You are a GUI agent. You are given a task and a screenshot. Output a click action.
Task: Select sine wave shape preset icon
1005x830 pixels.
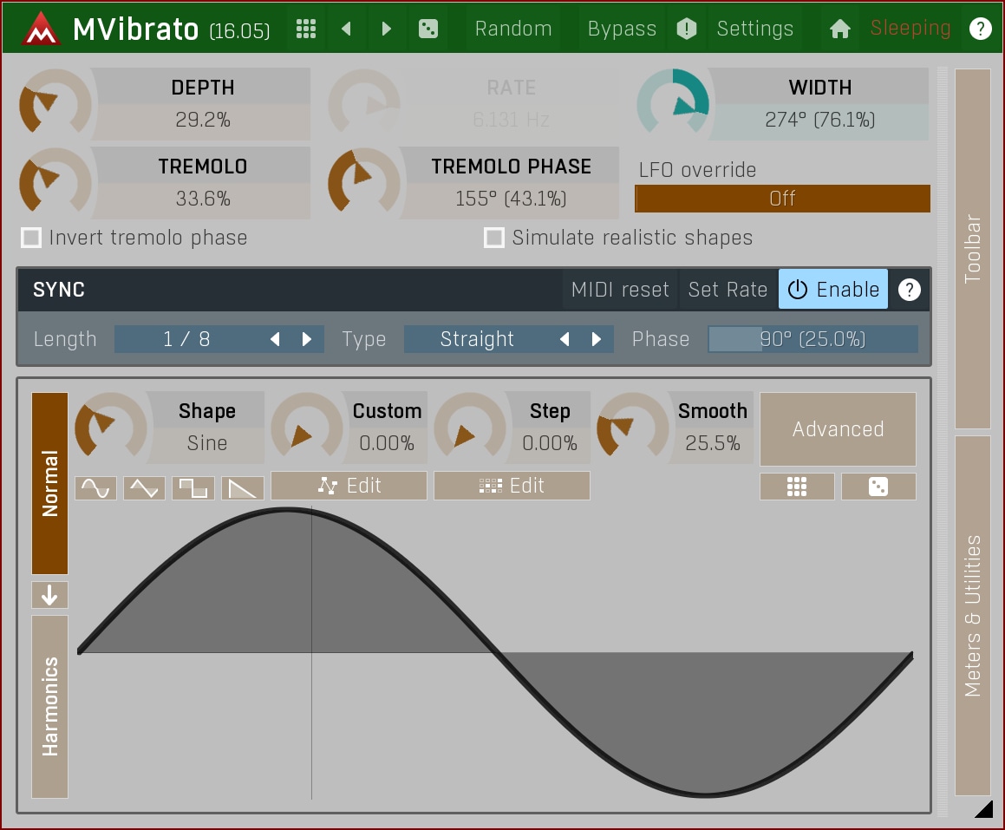tap(95, 488)
